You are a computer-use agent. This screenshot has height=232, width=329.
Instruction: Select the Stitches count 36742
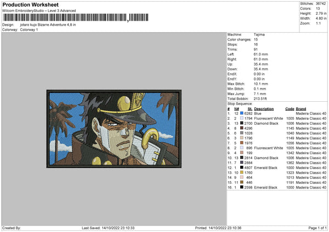[321, 4]
